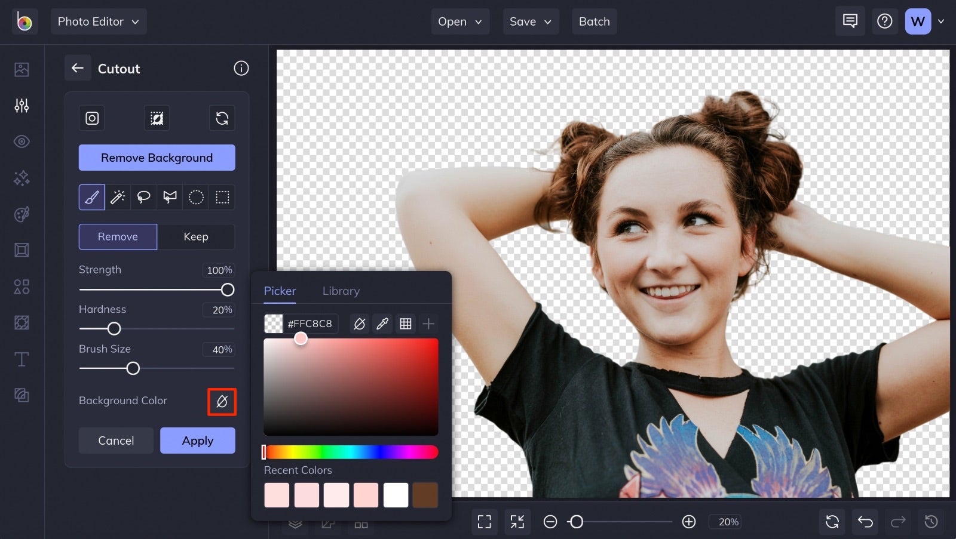The image size is (956, 539).
Task: Switch to the Library tab in color picker
Action: pyautogui.click(x=341, y=291)
